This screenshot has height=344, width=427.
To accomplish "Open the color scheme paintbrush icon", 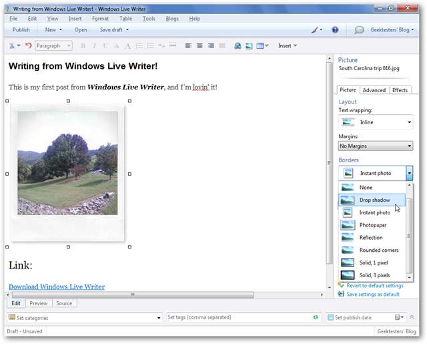I will (x=316, y=30).
